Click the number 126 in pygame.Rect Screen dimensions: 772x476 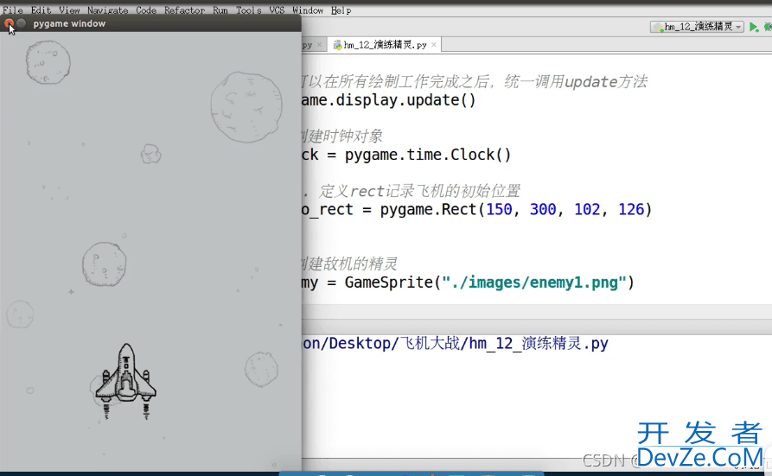tap(631, 209)
